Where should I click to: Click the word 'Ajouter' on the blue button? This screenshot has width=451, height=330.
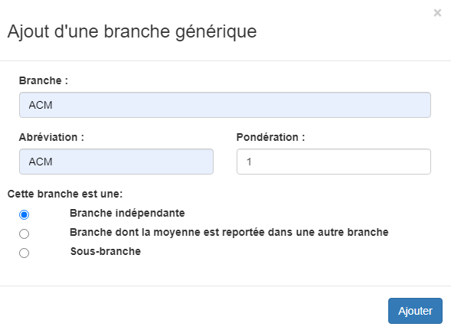(415, 311)
